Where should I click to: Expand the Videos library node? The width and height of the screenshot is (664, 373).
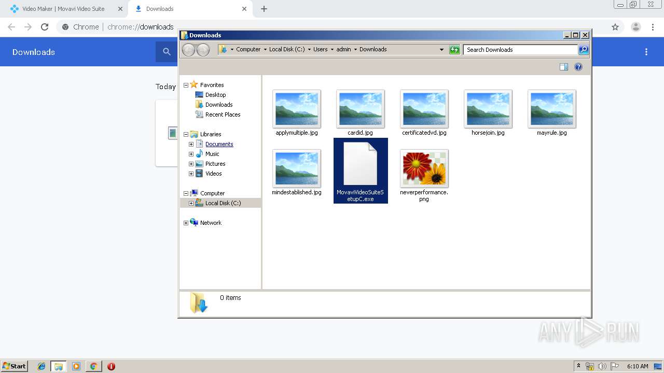point(191,174)
